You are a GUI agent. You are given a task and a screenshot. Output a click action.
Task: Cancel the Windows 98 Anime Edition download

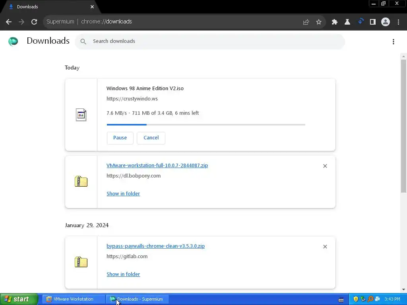pos(151,138)
